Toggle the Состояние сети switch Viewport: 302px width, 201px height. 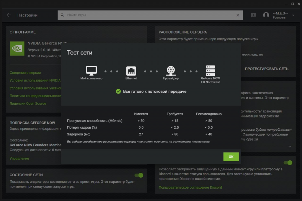pyautogui.click(x=139, y=175)
